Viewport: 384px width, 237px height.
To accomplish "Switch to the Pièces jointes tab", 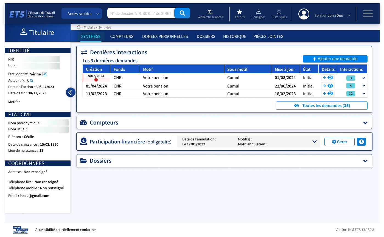I will coord(268,36).
